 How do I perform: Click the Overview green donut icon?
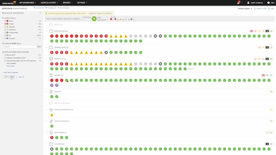point(94,19)
